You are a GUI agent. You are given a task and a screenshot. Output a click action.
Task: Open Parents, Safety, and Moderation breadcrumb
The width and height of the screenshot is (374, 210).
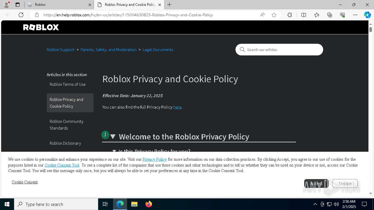[108, 50]
